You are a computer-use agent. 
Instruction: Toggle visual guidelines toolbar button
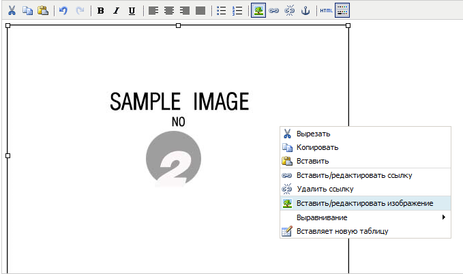[x=342, y=10]
